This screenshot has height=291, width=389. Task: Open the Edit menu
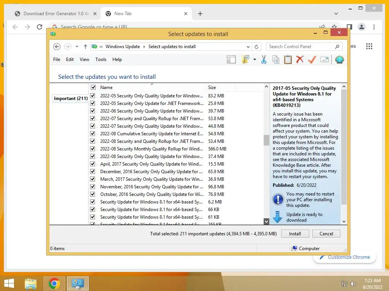(70, 59)
